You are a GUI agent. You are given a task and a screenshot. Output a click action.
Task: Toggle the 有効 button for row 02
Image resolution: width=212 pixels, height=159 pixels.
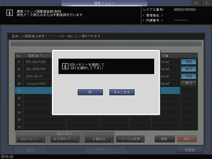coord(189,69)
